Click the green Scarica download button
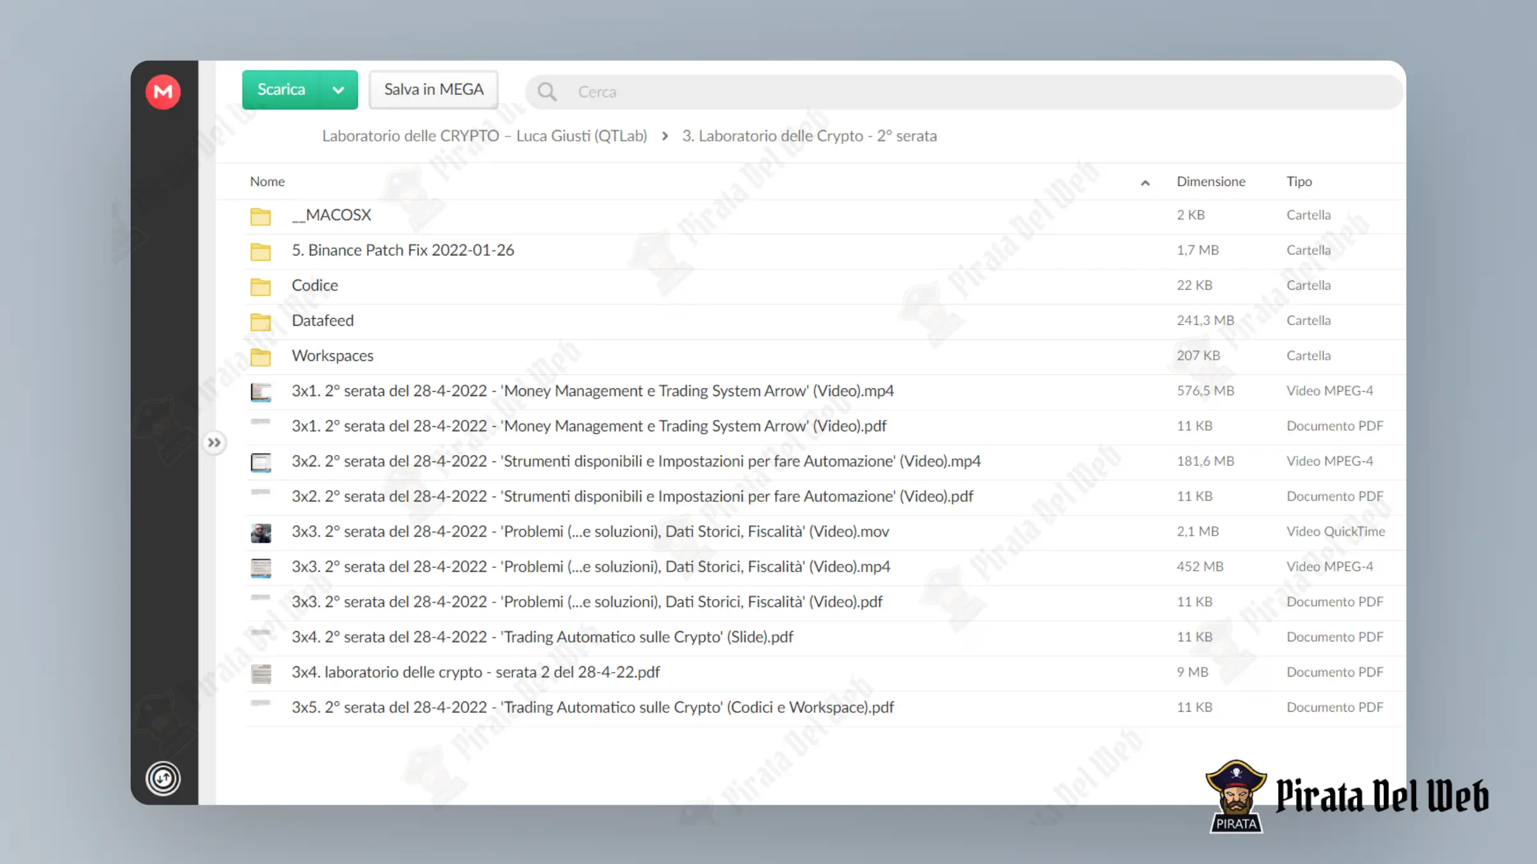The image size is (1537, 864). click(x=281, y=90)
